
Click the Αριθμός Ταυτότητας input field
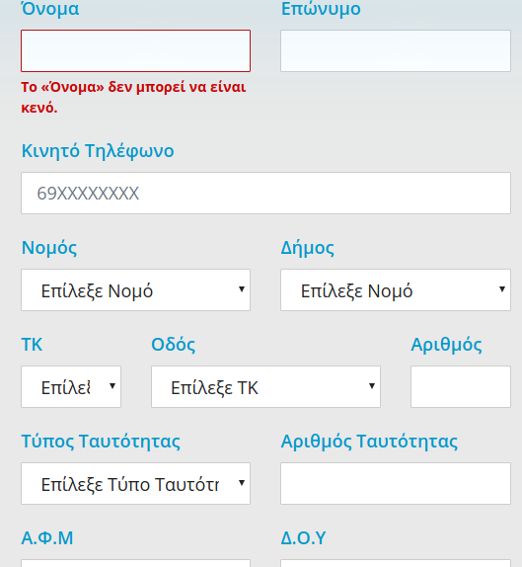(x=396, y=483)
